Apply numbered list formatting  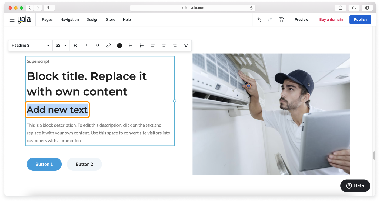142,46
